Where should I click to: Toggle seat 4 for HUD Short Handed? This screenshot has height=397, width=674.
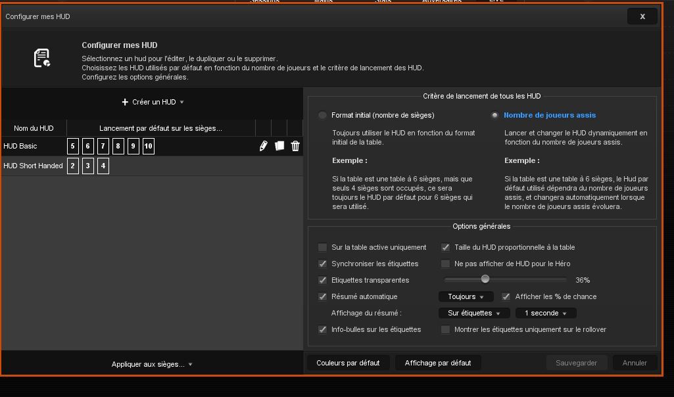103,166
